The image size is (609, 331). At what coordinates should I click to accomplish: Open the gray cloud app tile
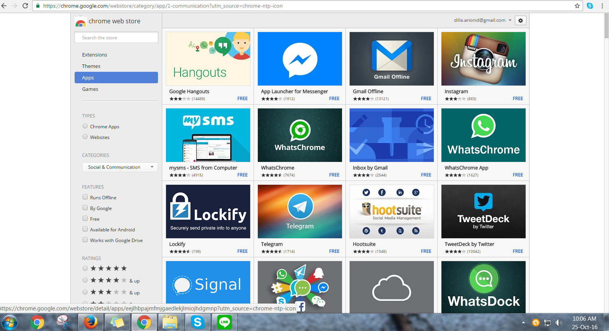(392, 287)
